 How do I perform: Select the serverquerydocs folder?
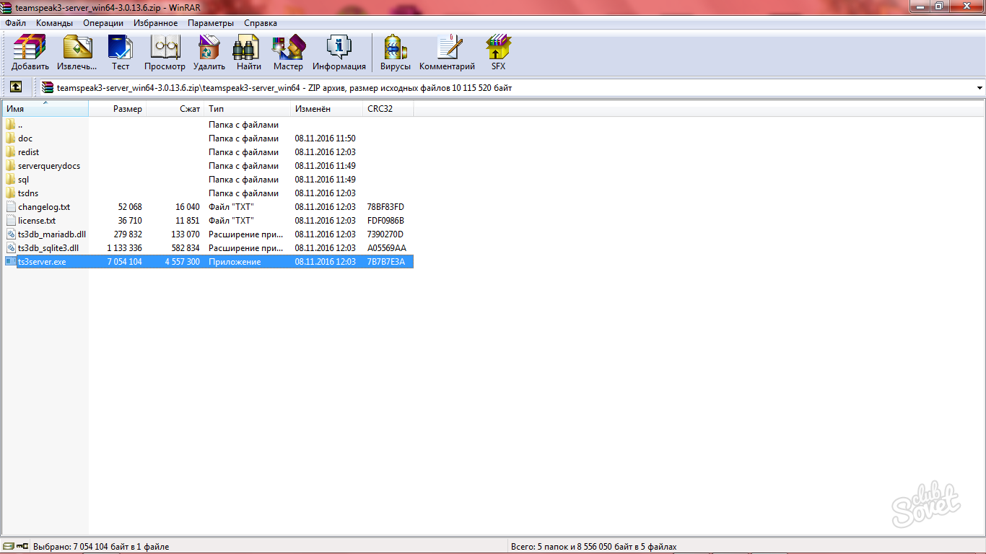(49, 166)
